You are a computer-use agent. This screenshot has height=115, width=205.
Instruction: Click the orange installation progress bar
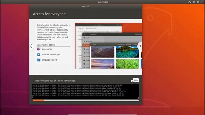tap(86, 100)
